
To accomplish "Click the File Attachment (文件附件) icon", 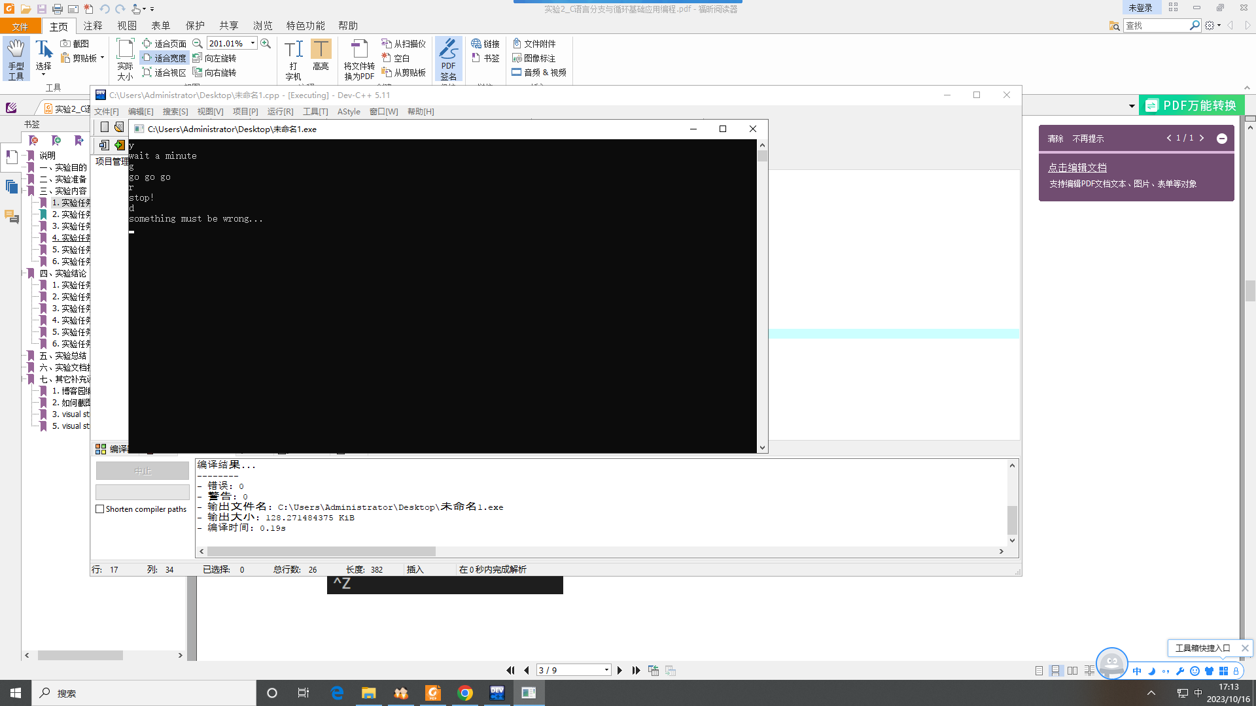I will click(517, 43).
